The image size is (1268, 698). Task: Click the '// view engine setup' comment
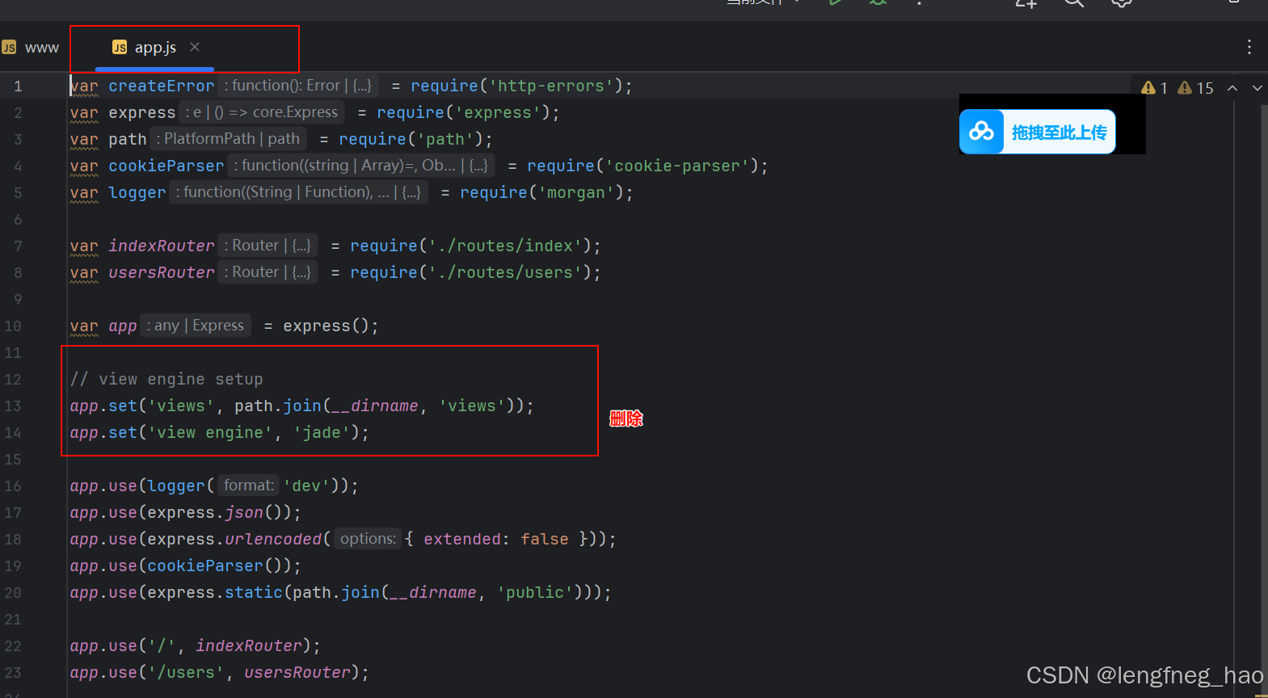coord(166,379)
